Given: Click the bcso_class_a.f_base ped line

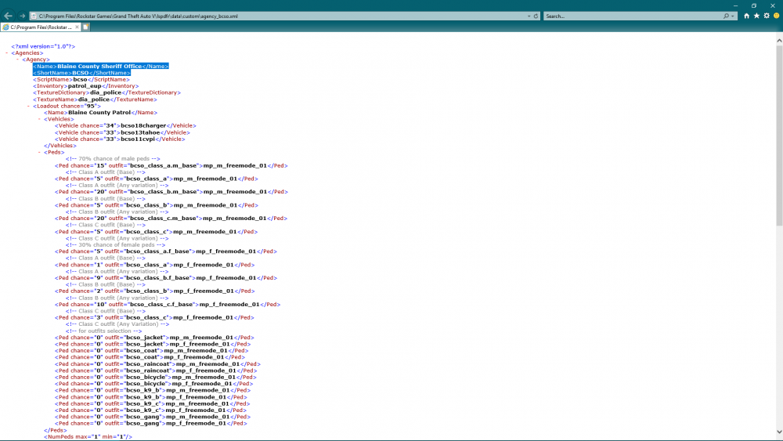Looking at the screenshot, I should pos(166,251).
